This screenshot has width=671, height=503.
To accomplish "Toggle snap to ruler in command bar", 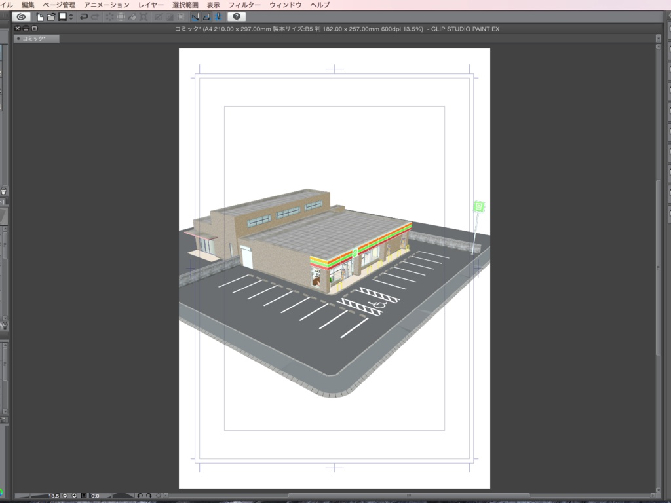I will pyautogui.click(x=195, y=16).
